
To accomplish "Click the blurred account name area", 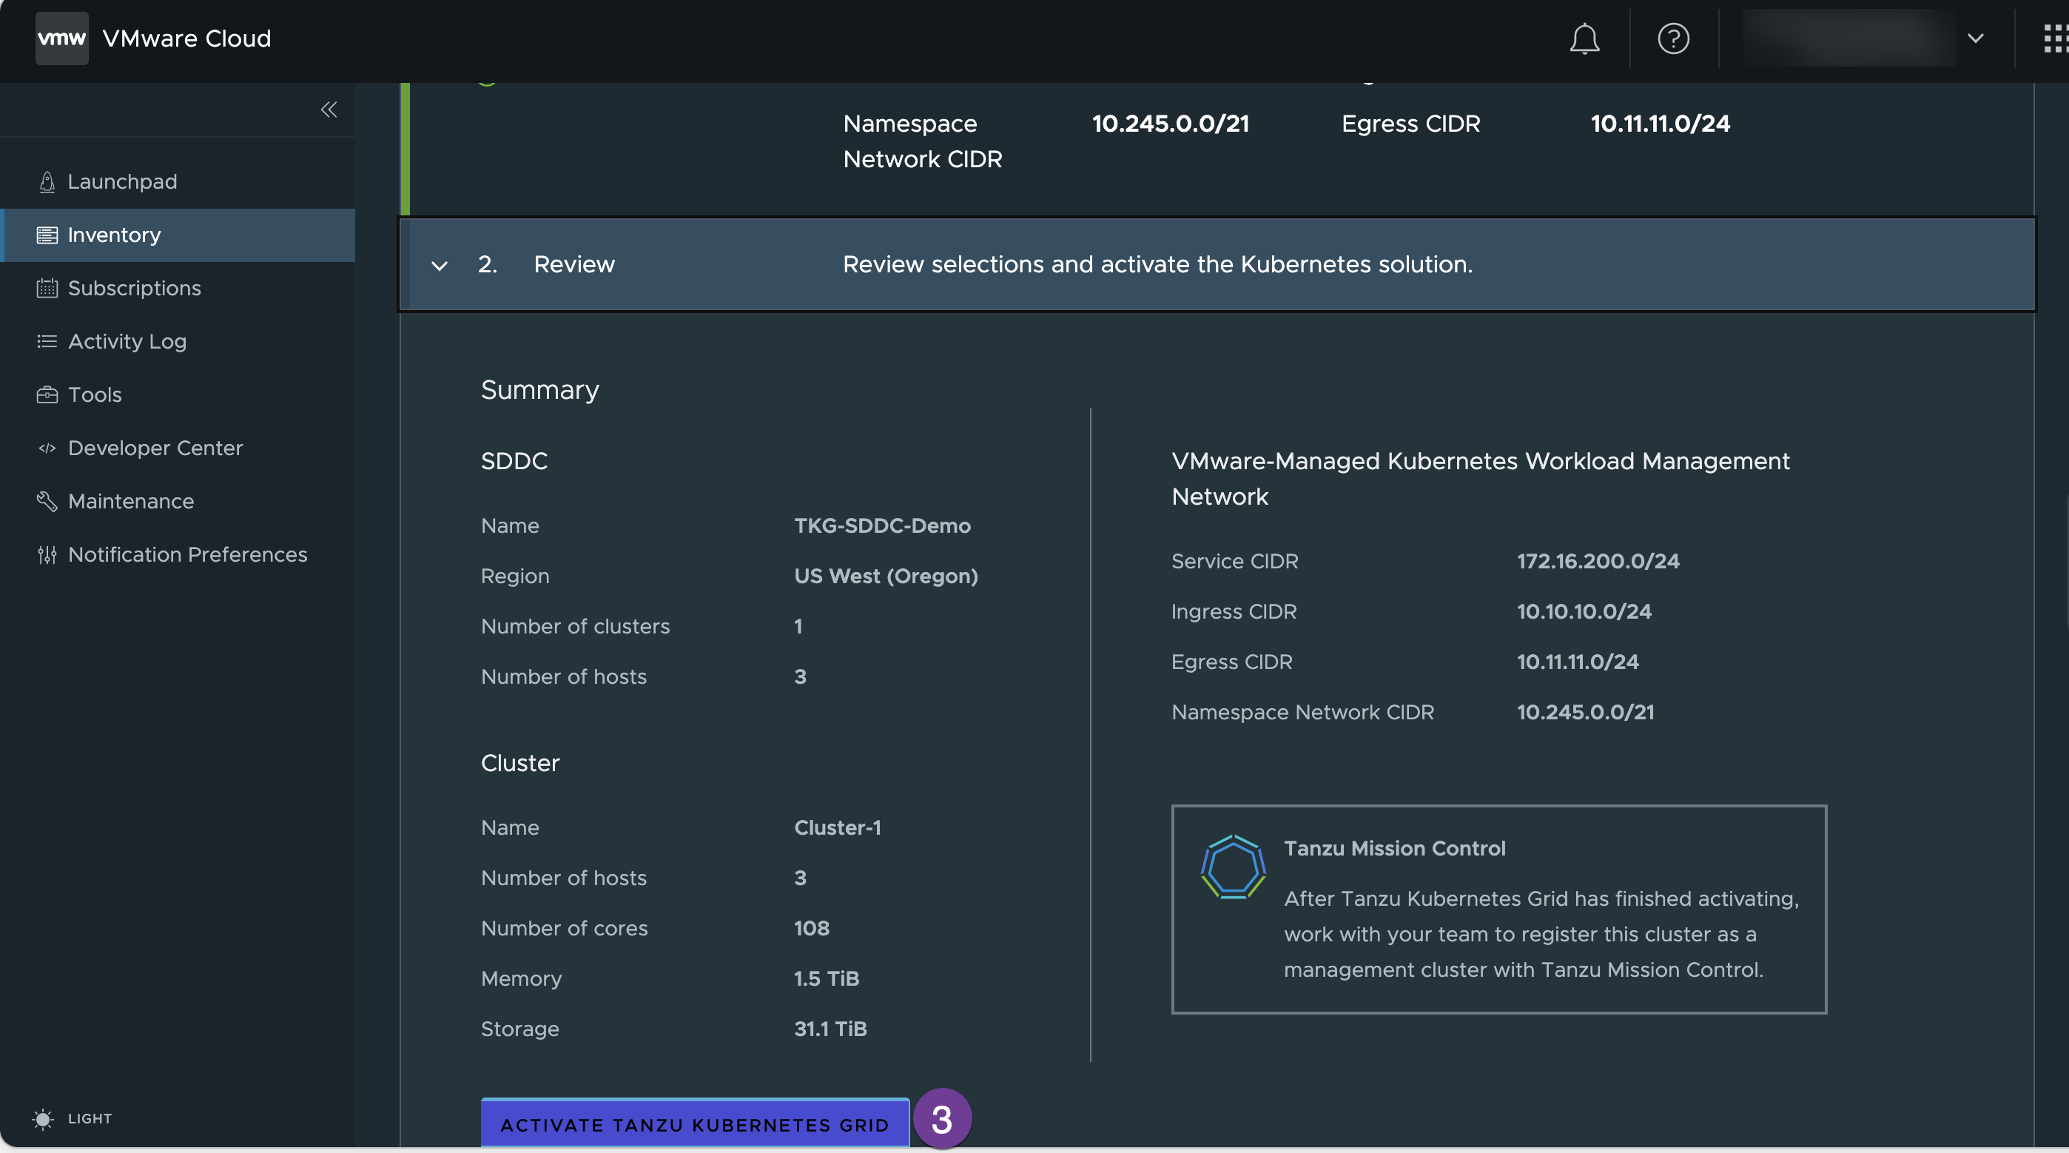I will 1849,38.
